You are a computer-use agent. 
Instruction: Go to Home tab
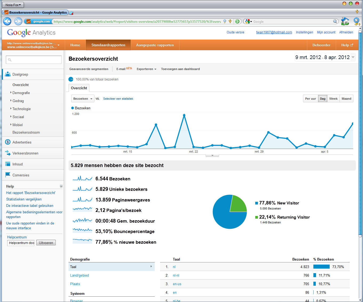tap(75, 45)
